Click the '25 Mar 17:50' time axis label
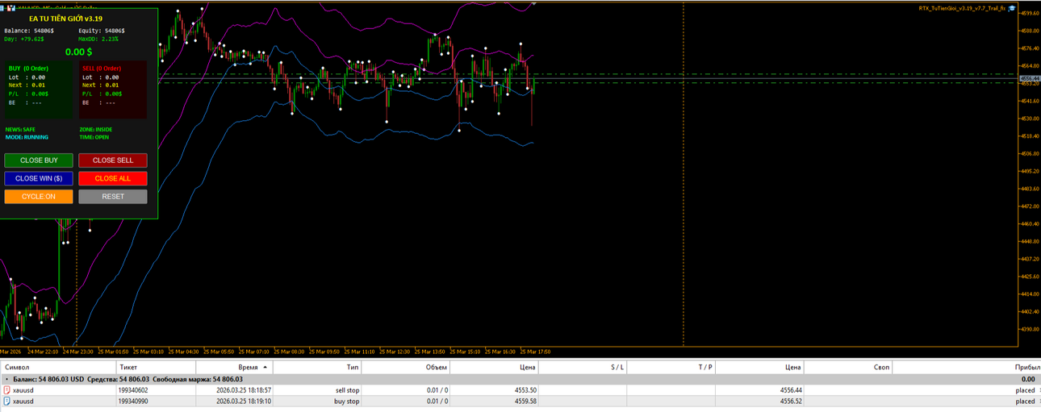The height and width of the screenshot is (412, 1041). [535, 352]
